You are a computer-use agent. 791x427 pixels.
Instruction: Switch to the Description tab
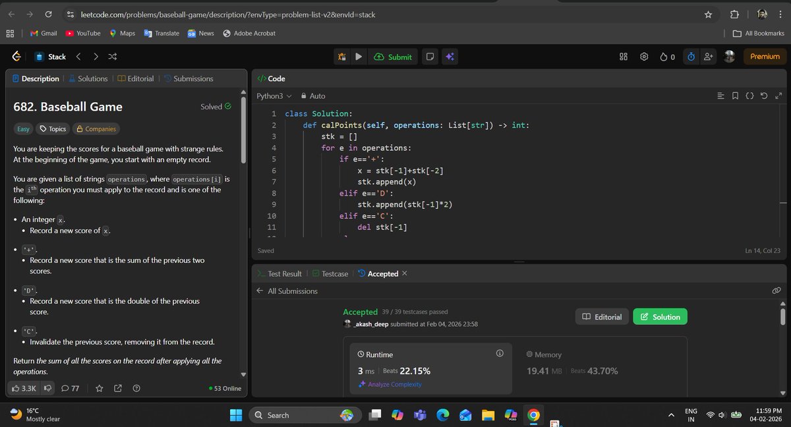pyautogui.click(x=36, y=78)
